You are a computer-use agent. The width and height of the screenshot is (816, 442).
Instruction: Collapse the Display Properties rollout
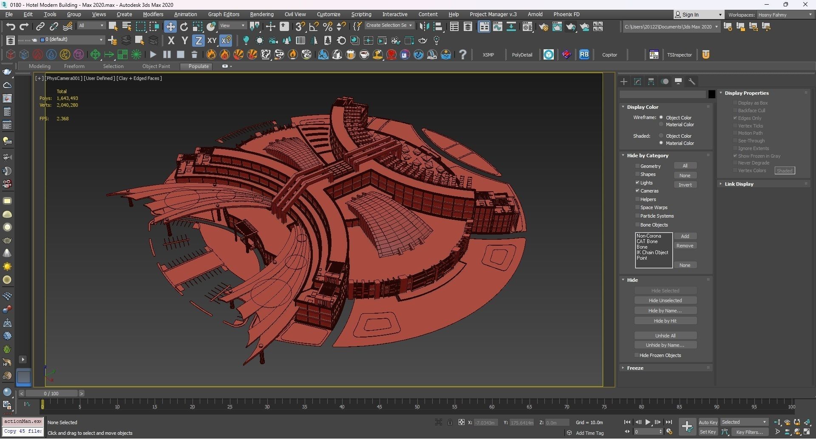746,93
